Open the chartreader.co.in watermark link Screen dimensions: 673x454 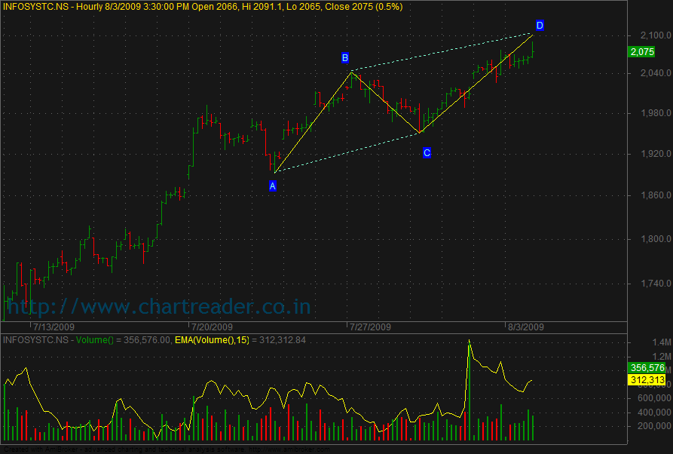(158, 307)
